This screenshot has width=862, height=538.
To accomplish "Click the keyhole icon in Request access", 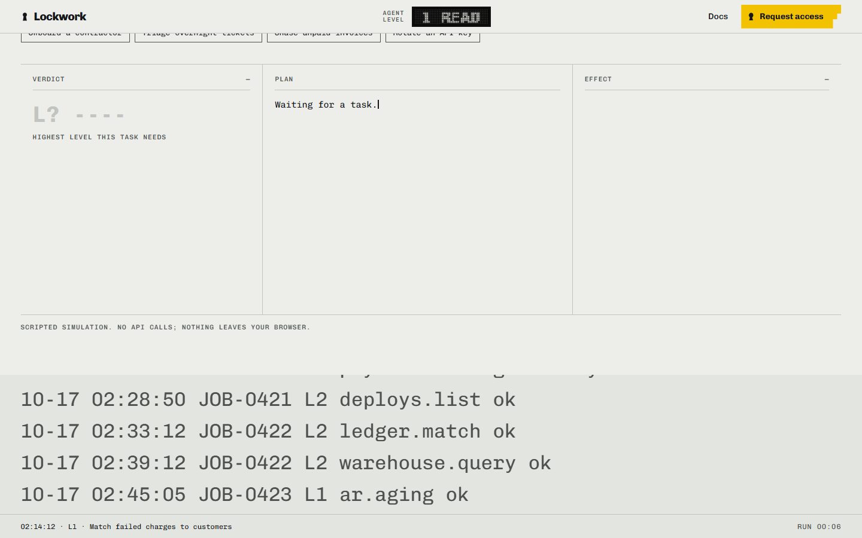I will click(x=751, y=17).
